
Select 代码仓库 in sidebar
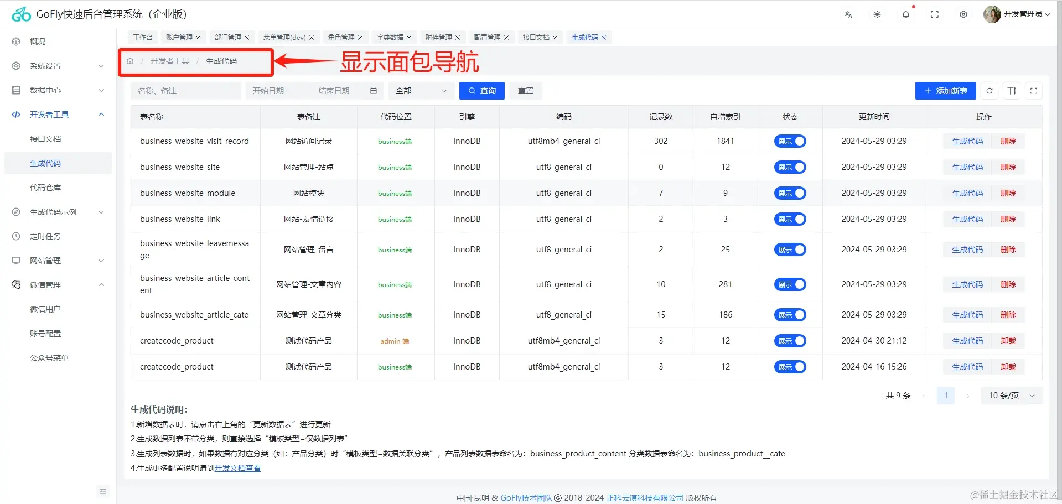click(x=58, y=188)
